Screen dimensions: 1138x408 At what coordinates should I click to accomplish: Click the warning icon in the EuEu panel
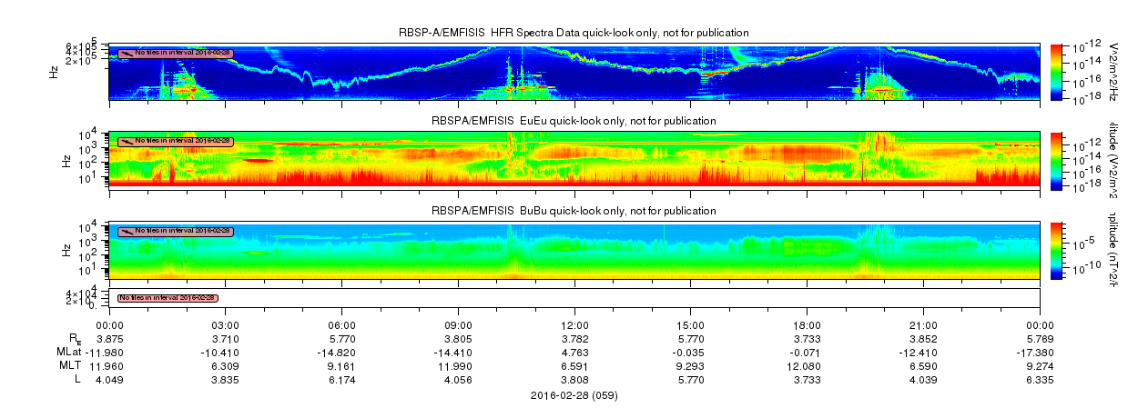tap(127, 141)
